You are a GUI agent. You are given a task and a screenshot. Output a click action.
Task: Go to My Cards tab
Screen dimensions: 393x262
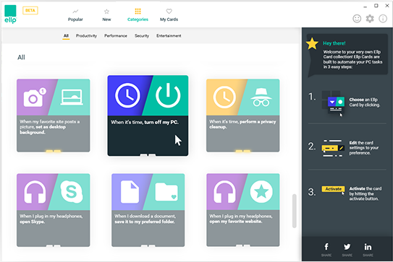(169, 15)
